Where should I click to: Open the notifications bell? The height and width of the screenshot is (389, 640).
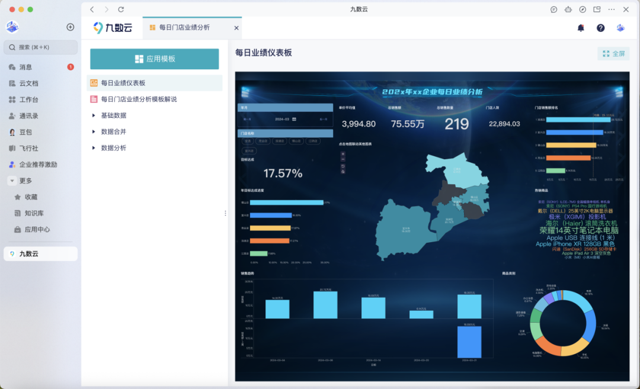pyautogui.click(x=581, y=28)
